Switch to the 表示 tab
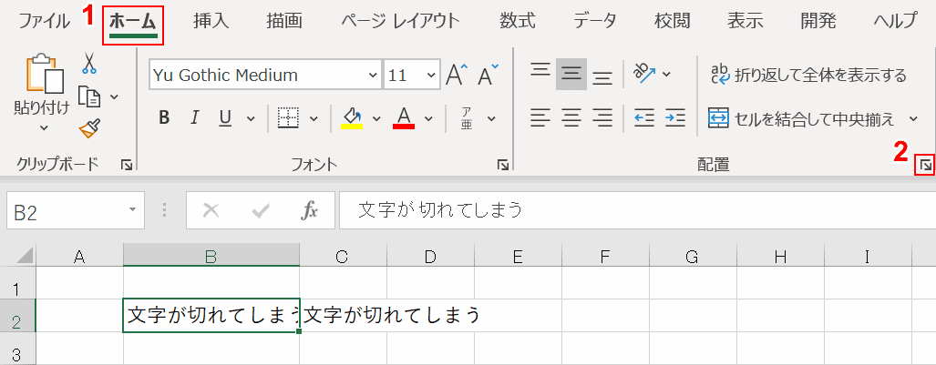936x365 pixels. point(745,21)
